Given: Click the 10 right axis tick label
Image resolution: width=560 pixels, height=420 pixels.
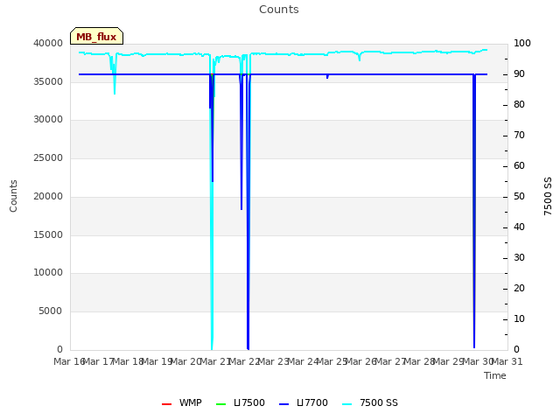Looking at the screenshot, I should (x=519, y=318).
